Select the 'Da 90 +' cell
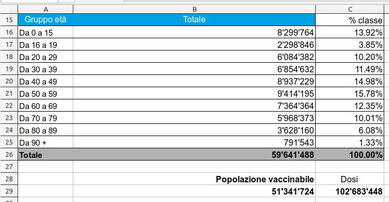389x202 pixels. [x=45, y=142]
